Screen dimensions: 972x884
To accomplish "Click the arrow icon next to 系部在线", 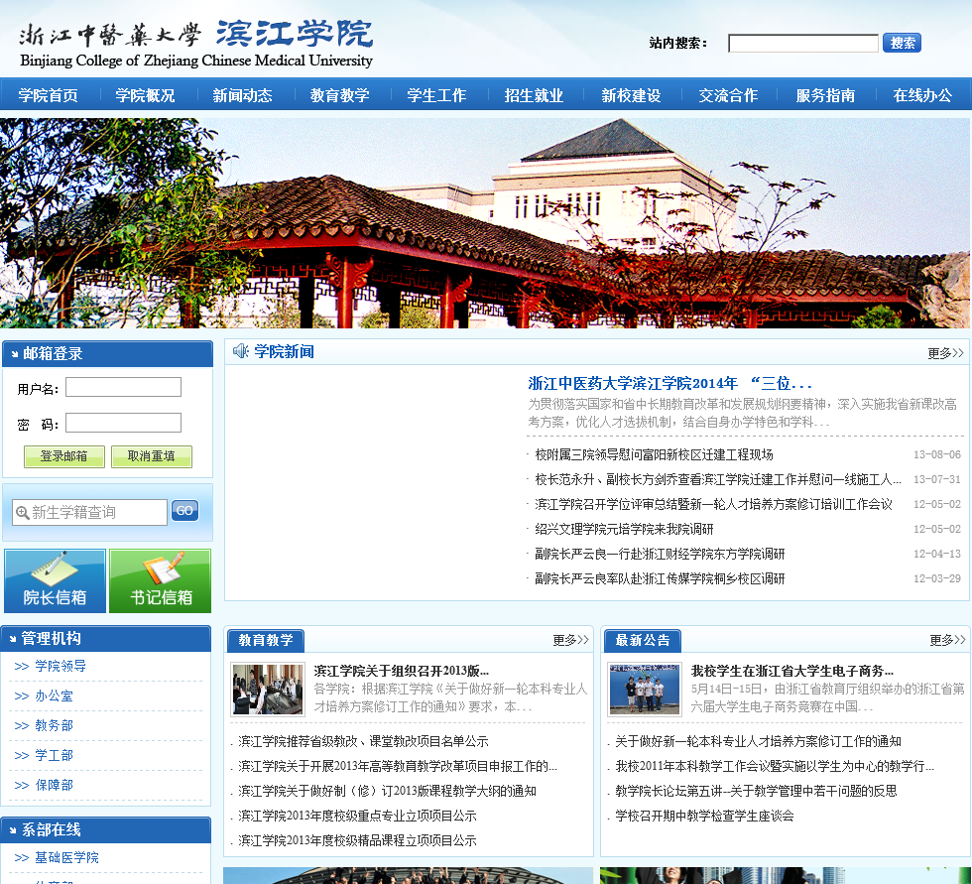I will click(12, 830).
